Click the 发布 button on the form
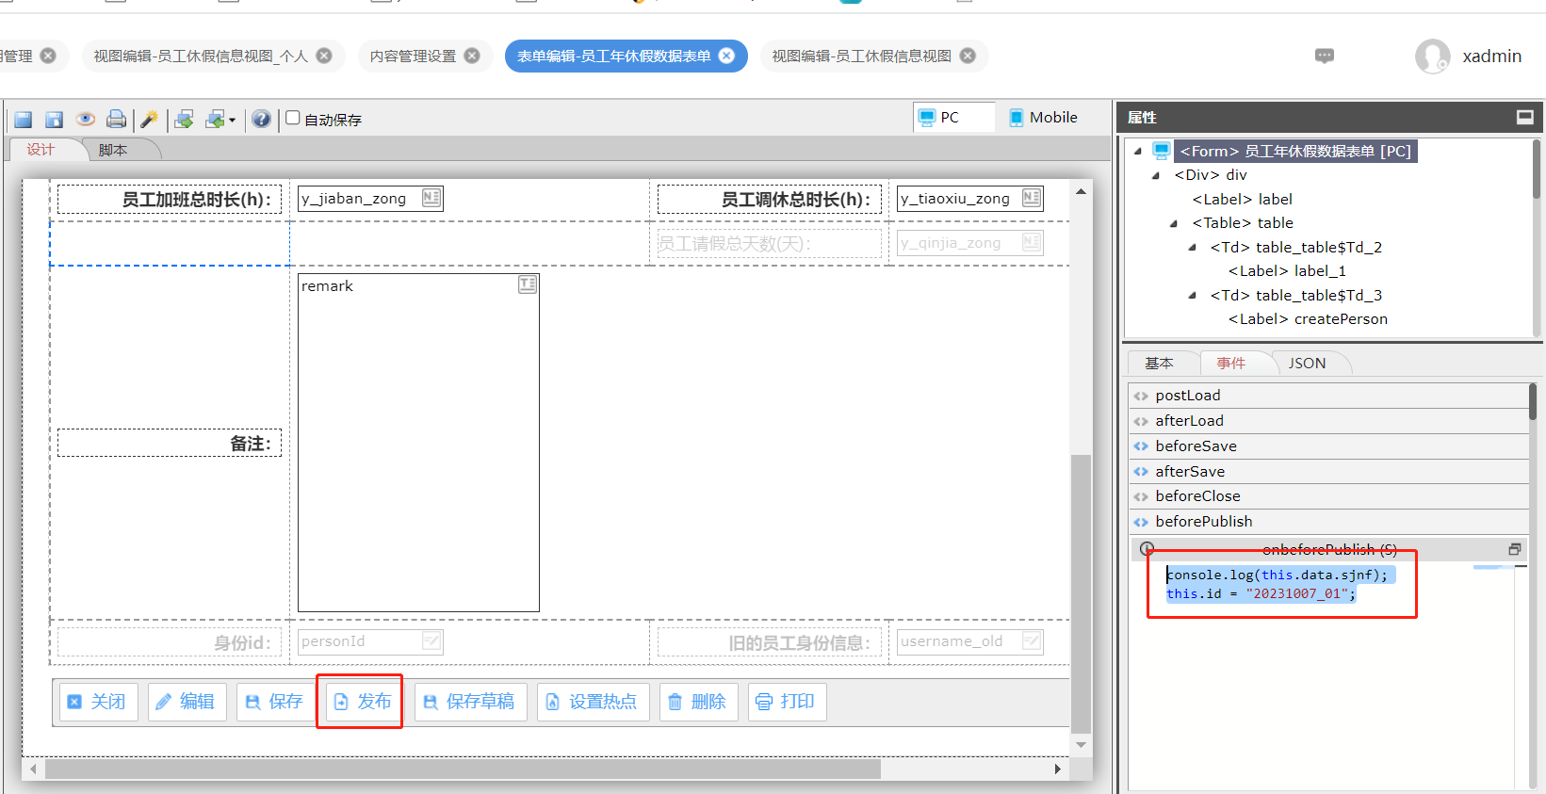This screenshot has height=794, width=1546. pos(364,702)
